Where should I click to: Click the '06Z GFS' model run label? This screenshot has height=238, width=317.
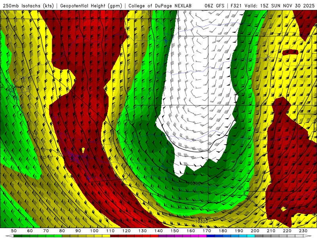tap(214, 6)
